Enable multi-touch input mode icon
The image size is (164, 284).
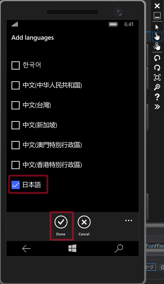(x=157, y=47)
